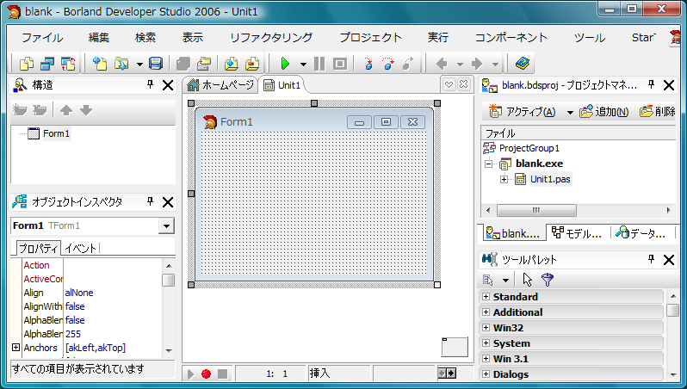Click the macro stop square button
This screenshot has height=389, width=687.
coord(223,374)
